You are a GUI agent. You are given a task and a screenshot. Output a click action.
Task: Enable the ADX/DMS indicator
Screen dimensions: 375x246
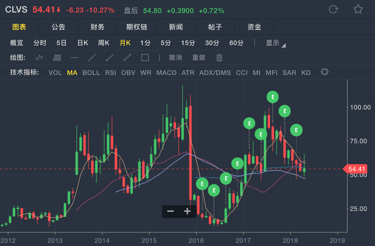[x=215, y=73]
